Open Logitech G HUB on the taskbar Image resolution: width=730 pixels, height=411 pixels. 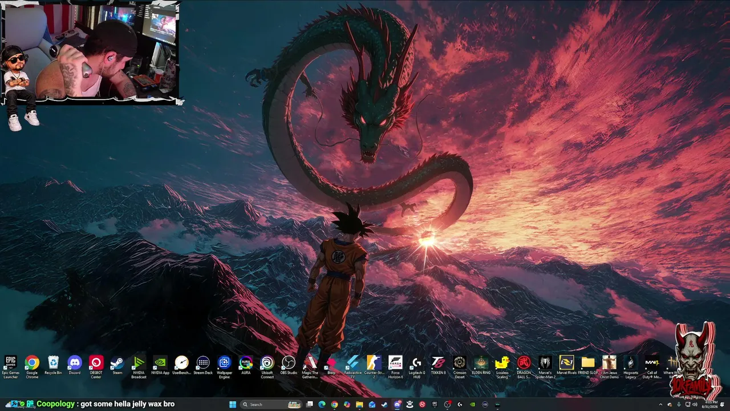pos(460,405)
